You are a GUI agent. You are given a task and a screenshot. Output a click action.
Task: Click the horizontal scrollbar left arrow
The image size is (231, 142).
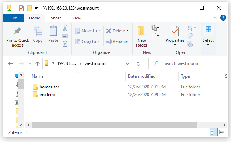click(28, 125)
